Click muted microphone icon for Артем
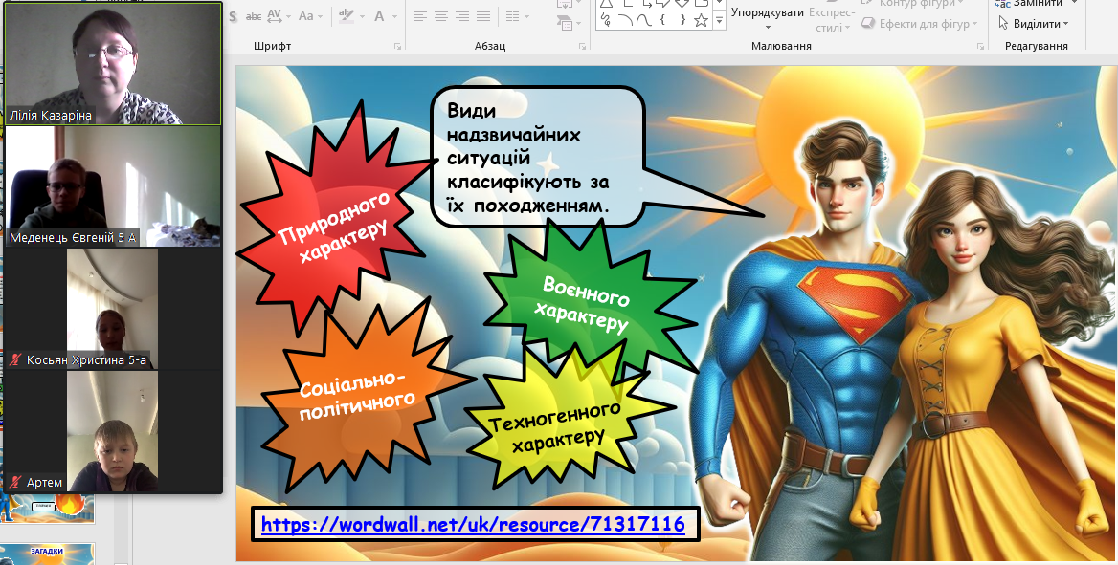The height and width of the screenshot is (565, 1118). pos(15,483)
